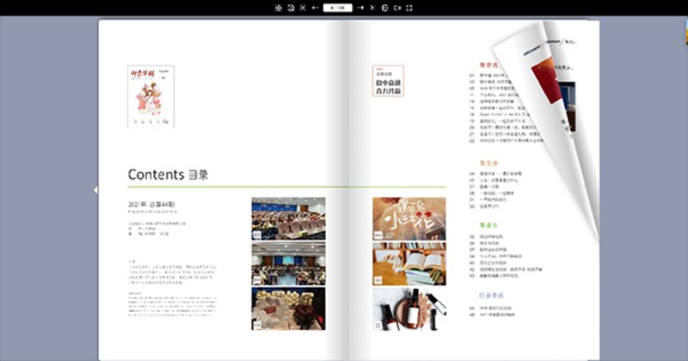Image resolution: width=688 pixels, height=361 pixels.
Task: Open the top conference audience photo
Action: click(288, 218)
